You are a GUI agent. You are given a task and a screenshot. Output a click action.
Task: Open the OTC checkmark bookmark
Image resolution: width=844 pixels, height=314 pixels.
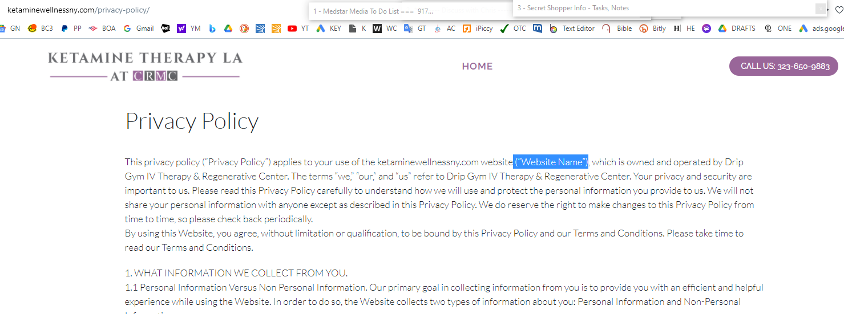click(x=513, y=28)
